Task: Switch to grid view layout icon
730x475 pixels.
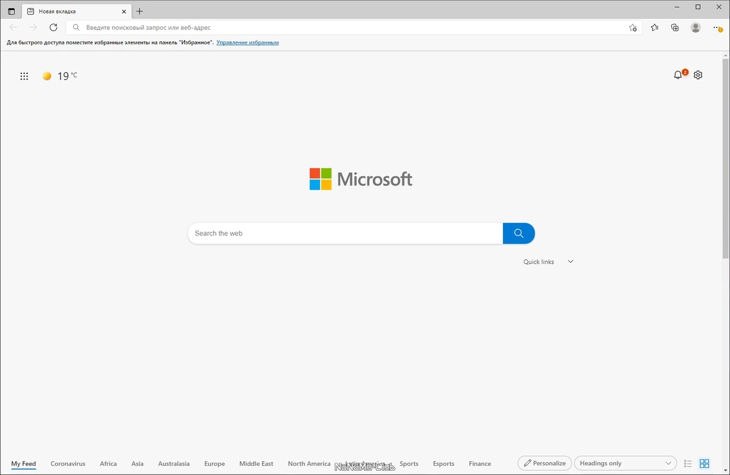Action: click(x=704, y=463)
